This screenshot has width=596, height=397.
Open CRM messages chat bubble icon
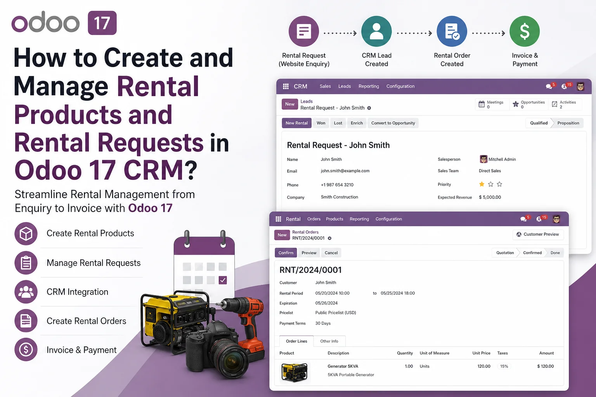click(549, 86)
